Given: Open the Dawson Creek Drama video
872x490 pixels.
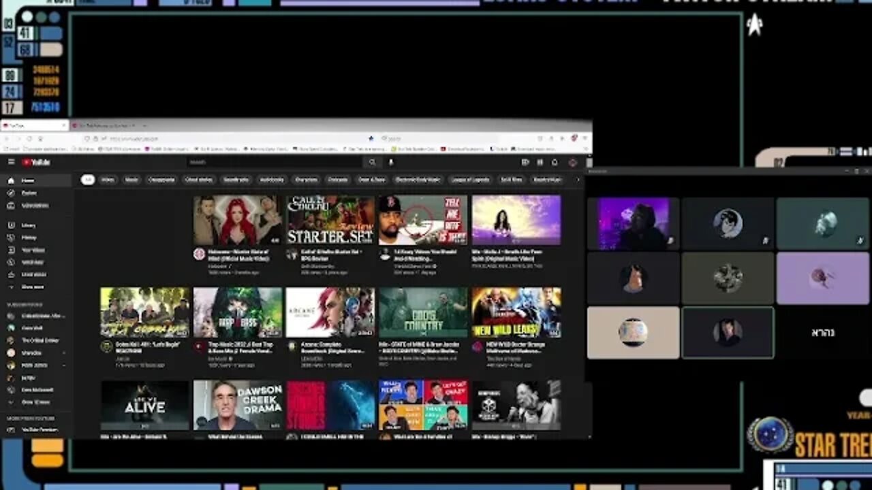Looking at the screenshot, I should 238,405.
